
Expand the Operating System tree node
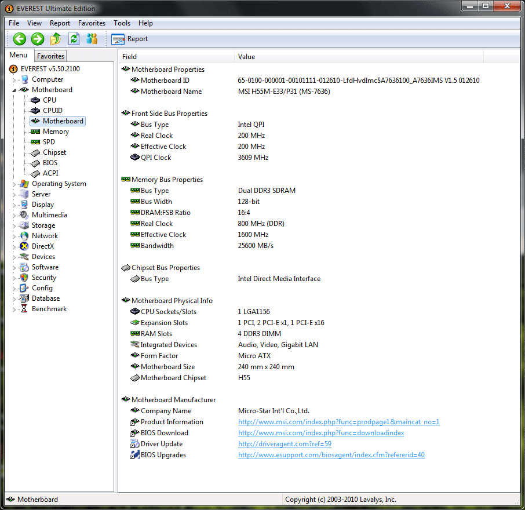click(14, 184)
